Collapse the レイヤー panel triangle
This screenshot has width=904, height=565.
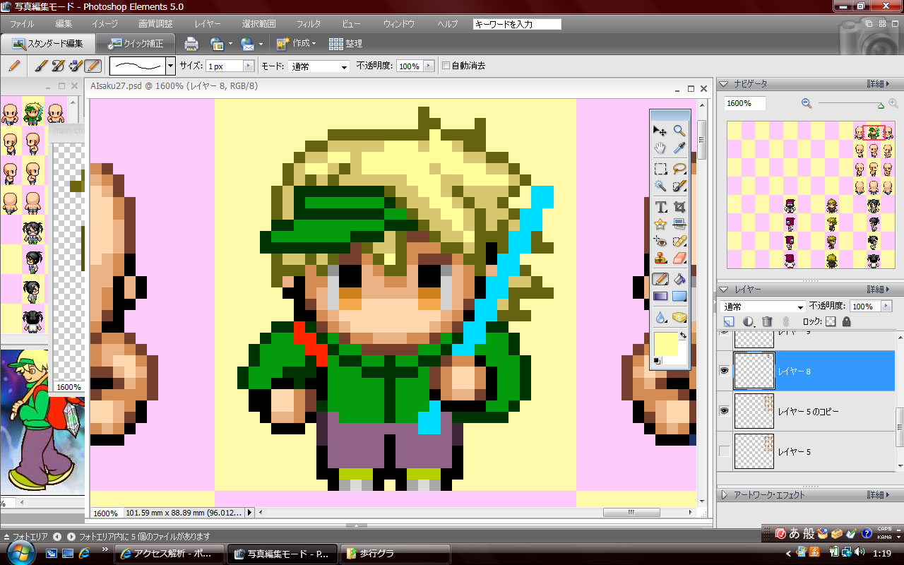tap(724, 290)
